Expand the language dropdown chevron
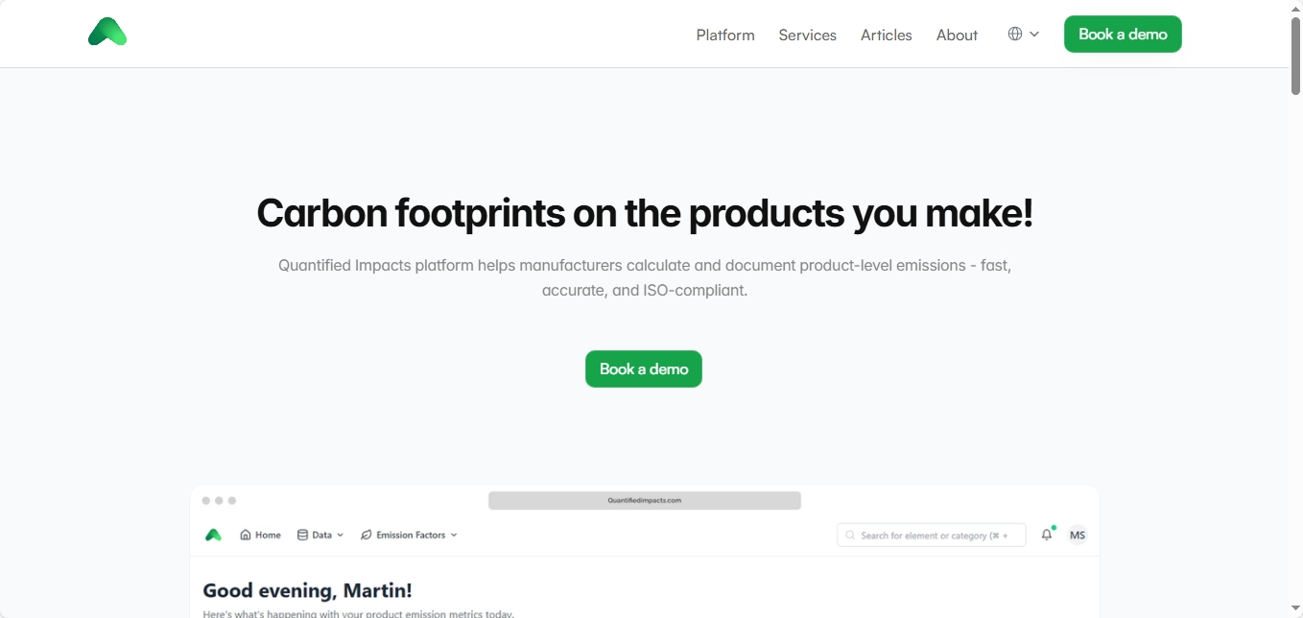Image resolution: width=1303 pixels, height=618 pixels. click(1034, 34)
